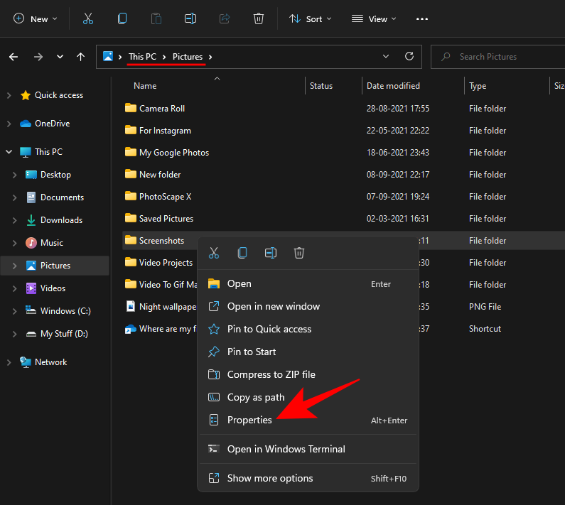Viewport: 565px width, 505px height.
Task: Choose Copy as path menu entry
Action: point(255,397)
